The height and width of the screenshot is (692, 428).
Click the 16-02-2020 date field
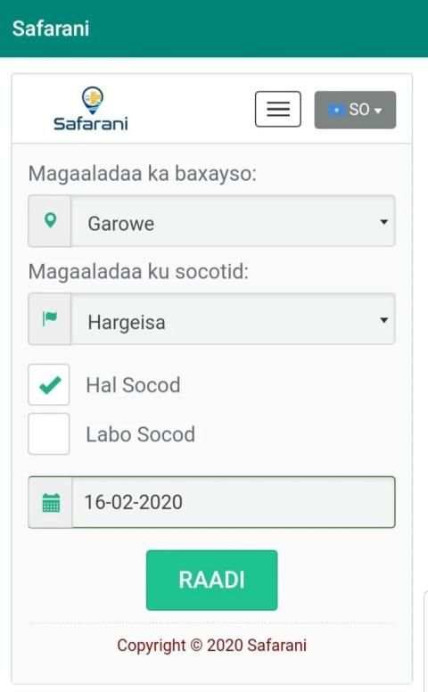pyautogui.click(x=233, y=502)
